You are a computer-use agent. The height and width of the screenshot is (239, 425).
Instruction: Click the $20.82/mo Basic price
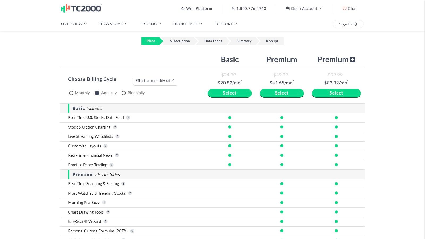point(229,83)
